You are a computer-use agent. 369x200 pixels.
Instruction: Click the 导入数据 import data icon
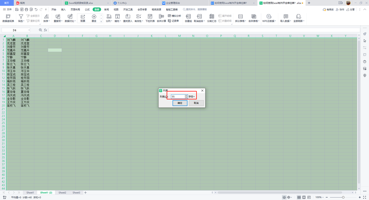(286, 16)
